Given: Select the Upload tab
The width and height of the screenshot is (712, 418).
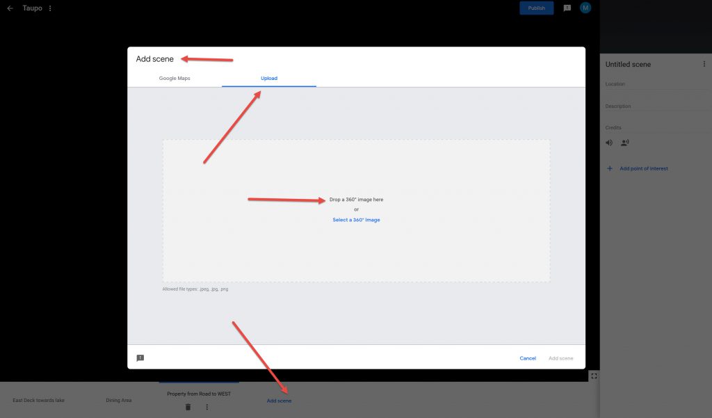Looking at the screenshot, I should coord(269,79).
